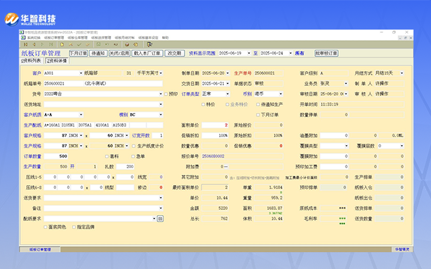
Task: Enable the 急单 checkbox
Action: point(131,155)
